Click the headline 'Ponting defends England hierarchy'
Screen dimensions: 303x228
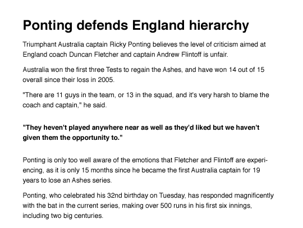point(136,25)
